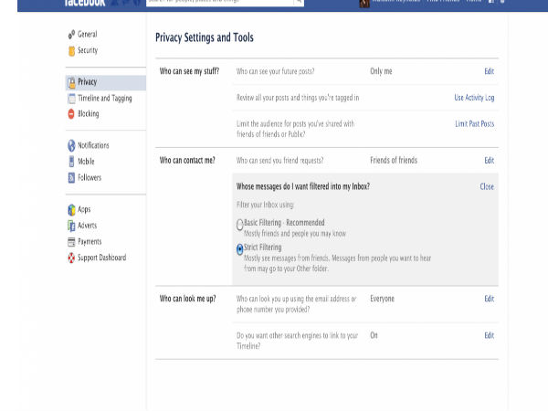Click the Use Activity Log link
The width and height of the screenshot is (548, 411).
point(474,98)
